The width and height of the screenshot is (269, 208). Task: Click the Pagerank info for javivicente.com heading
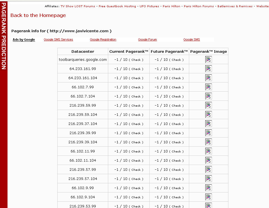(x=61, y=31)
